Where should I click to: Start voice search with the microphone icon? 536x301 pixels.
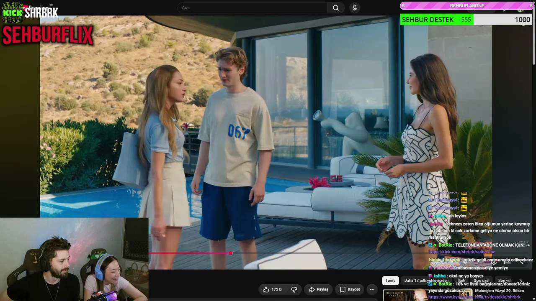pos(355,8)
